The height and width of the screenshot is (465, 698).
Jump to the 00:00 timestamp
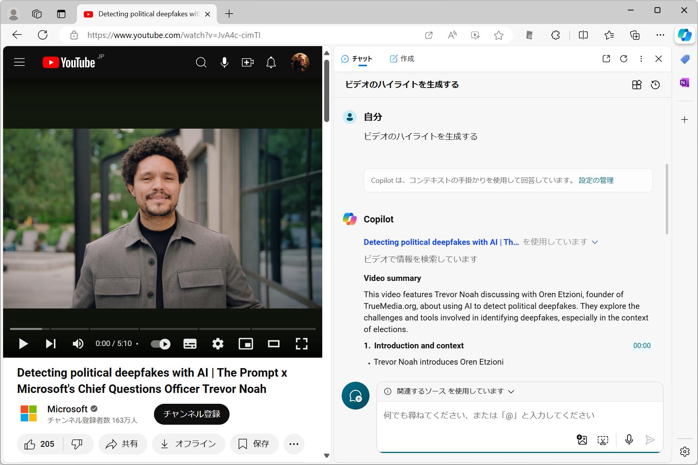pyautogui.click(x=642, y=346)
